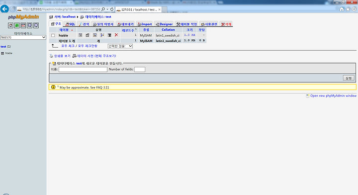Screen dimensions: 358x195
Task: Focus the Number of fields input
Action: [x=140, y=69]
